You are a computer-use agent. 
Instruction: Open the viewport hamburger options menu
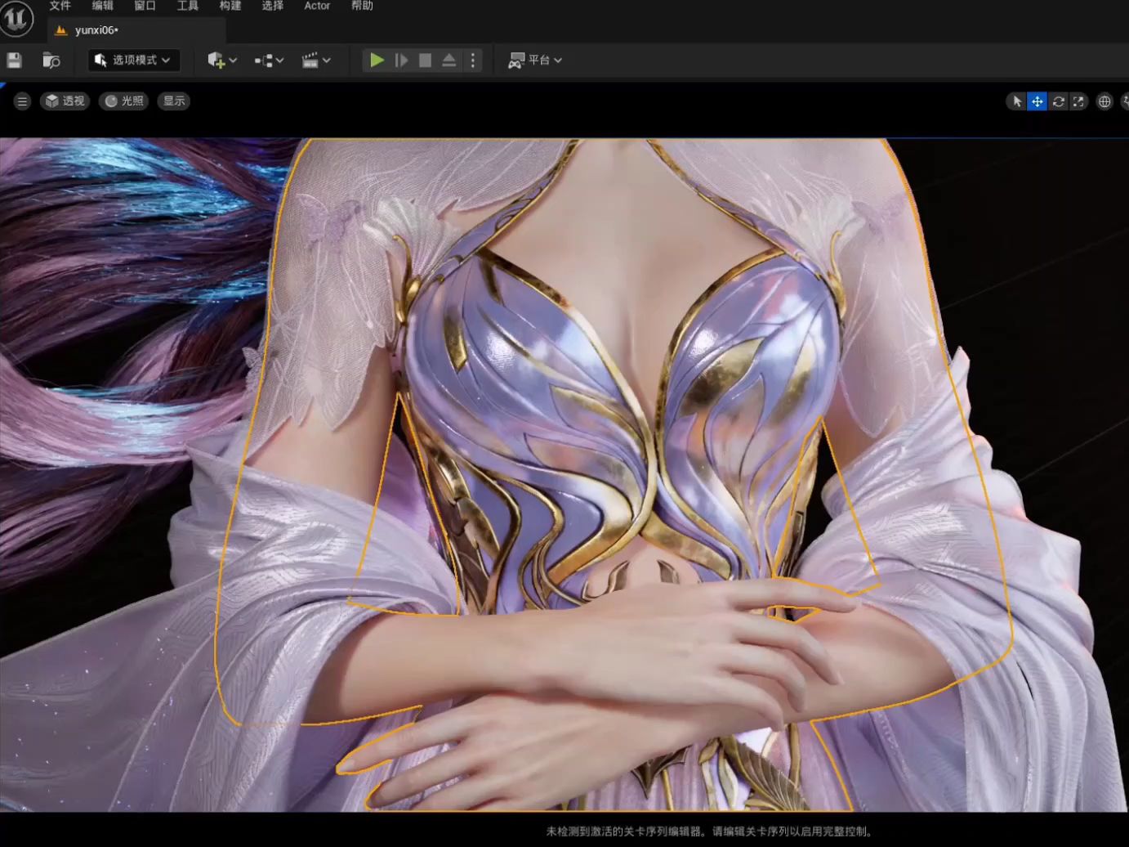click(22, 101)
